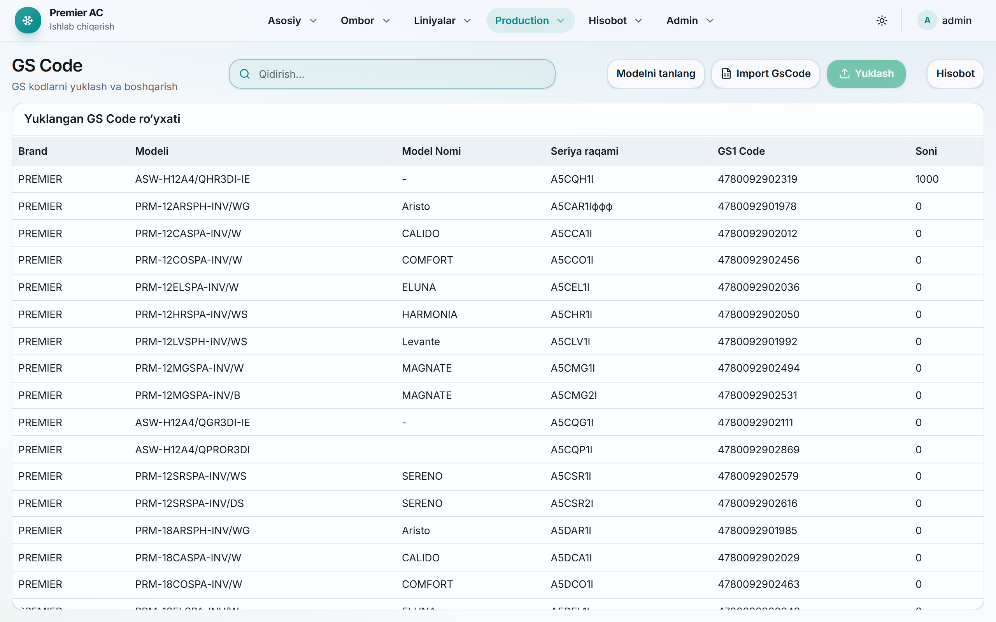
Task: Select model PRM-12COSPA-INV/W
Action: [188, 260]
